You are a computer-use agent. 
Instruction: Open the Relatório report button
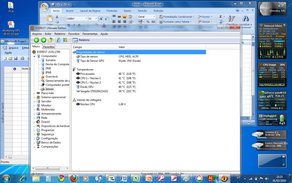coord(81,40)
